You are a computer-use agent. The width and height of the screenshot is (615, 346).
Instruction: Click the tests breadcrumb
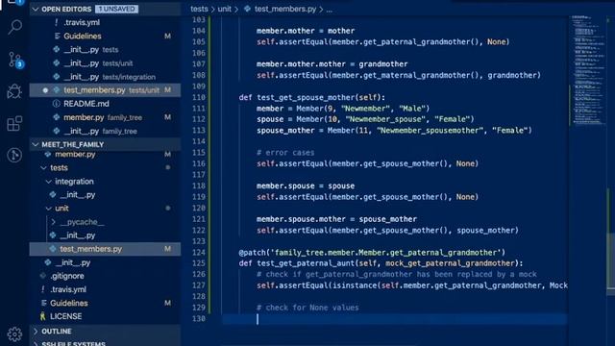[199, 9]
